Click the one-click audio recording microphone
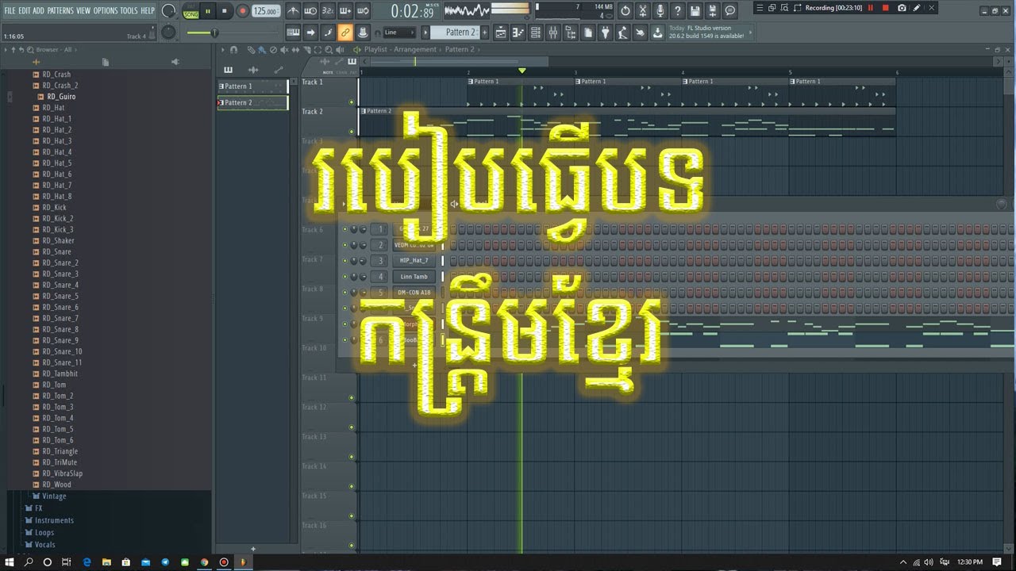Screen dimensions: 1016x571 click(660, 11)
